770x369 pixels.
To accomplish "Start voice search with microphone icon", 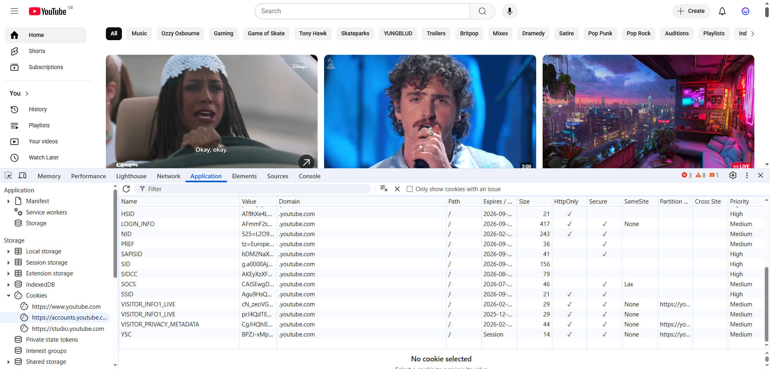I will click(x=510, y=11).
